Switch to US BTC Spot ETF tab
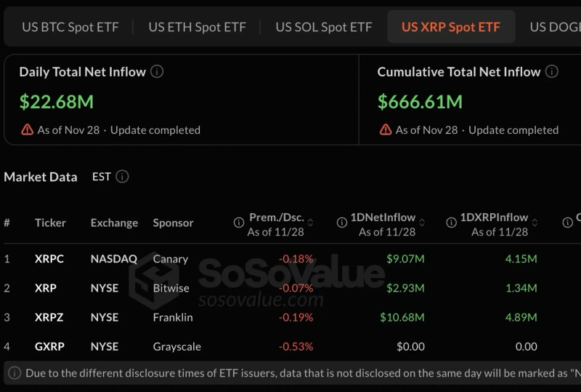 pos(70,28)
